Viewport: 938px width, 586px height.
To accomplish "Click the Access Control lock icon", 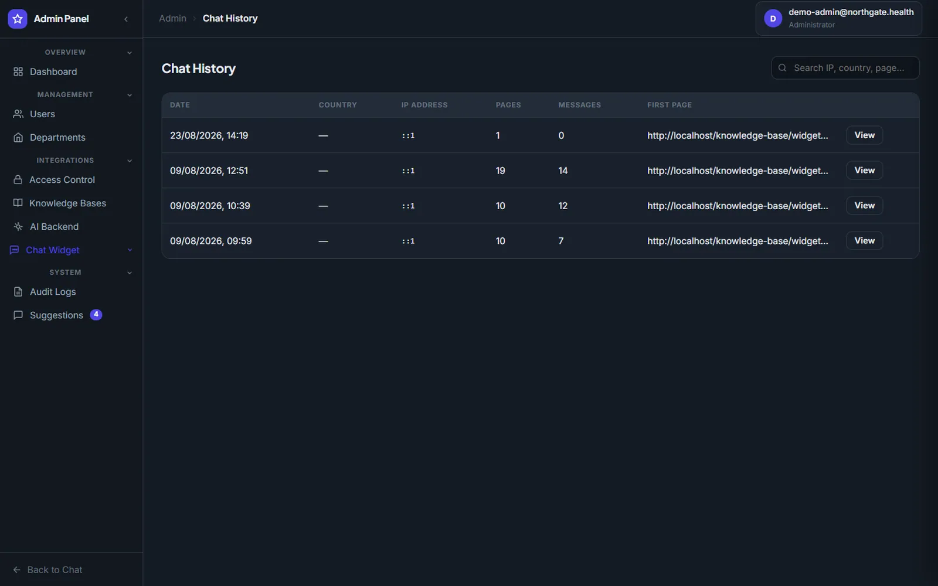I will tap(18, 179).
